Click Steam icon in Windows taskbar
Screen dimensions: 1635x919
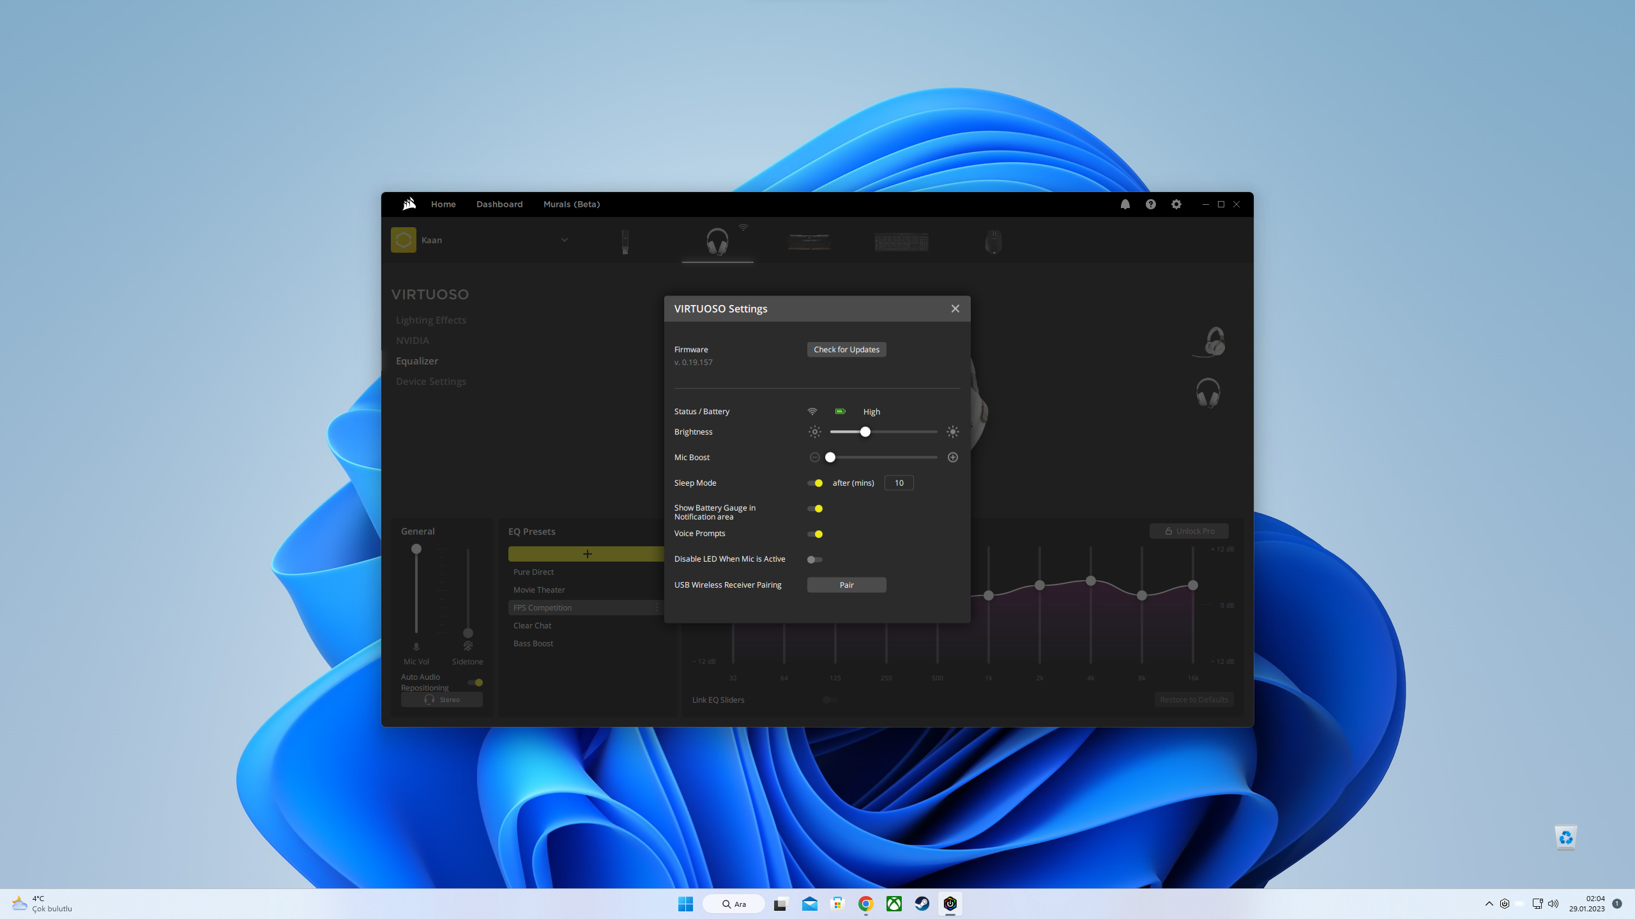pos(921,903)
